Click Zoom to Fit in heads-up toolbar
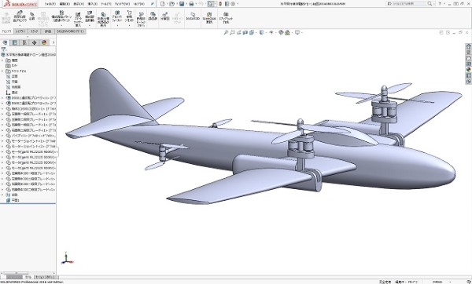Image resolution: width=472 pixels, height=284 pixels. [226, 32]
